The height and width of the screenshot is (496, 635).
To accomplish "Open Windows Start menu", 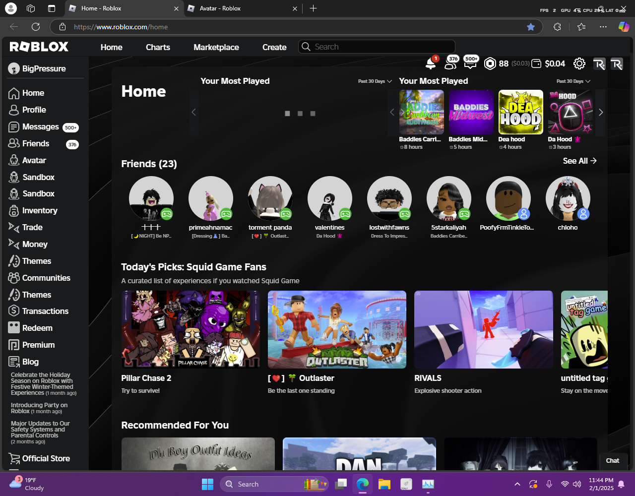I will 207,484.
